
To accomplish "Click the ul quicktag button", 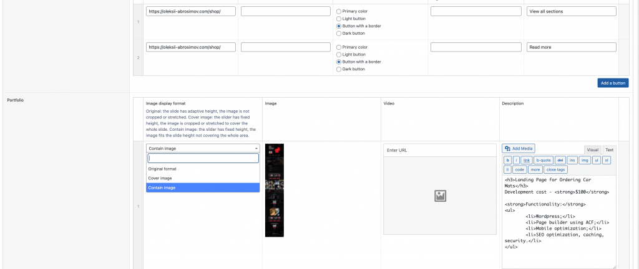I will [x=597, y=161].
